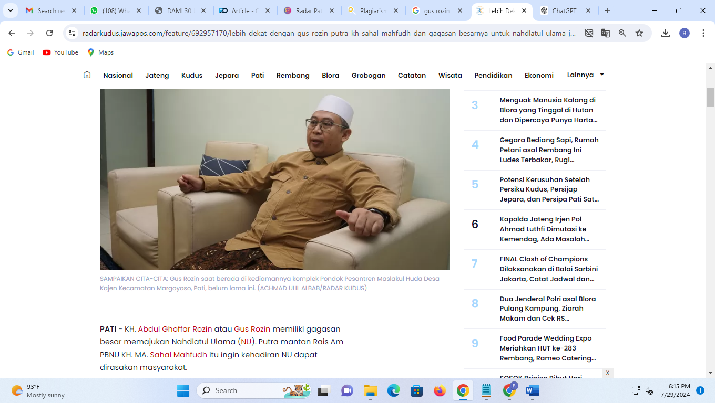The image size is (715, 403).
Task: Open Microsoft Store from taskbar
Action: tap(417, 390)
